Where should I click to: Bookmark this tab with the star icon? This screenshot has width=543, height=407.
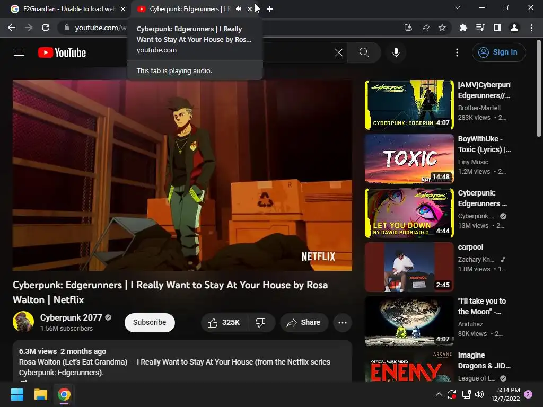442,28
